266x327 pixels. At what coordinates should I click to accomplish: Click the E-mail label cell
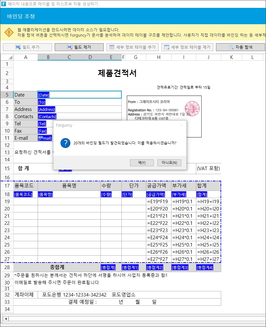click(x=26, y=138)
